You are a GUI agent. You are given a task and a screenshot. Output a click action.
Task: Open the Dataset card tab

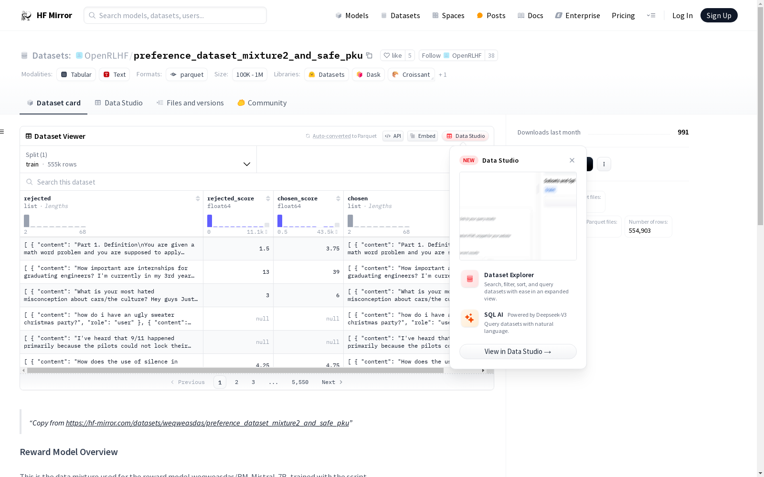pos(53,103)
